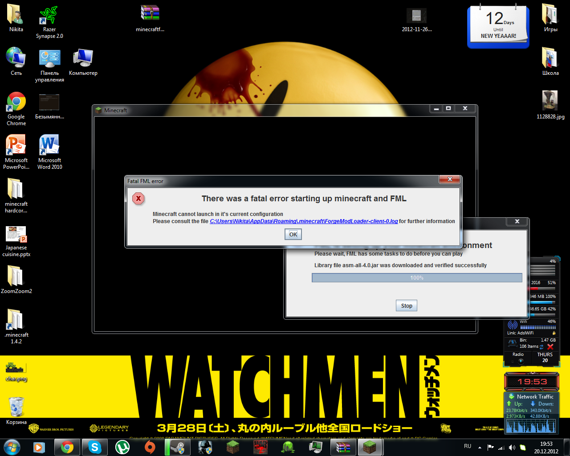Play the Radio in the sidebar gadget

[521, 361]
